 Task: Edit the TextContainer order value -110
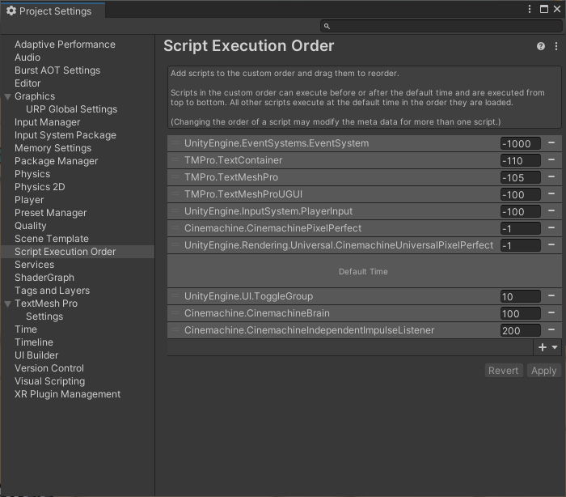520,160
